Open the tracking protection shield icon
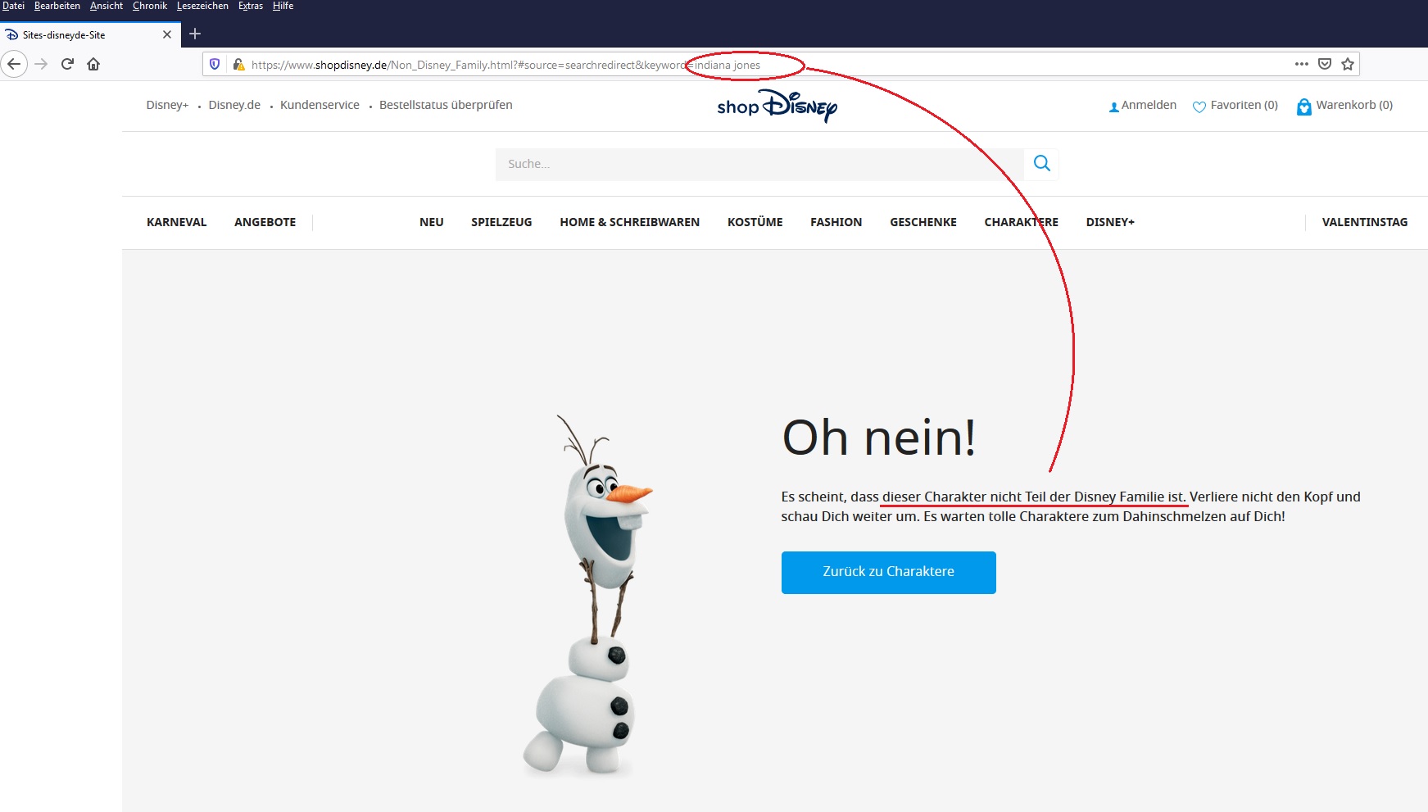Viewport: 1428px width, 812px height. (x=215, y=64)
